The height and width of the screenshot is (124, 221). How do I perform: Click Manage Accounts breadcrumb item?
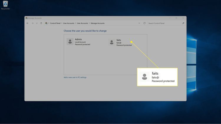98,23
